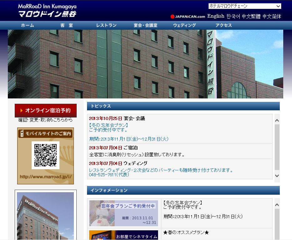Click 2013年07月04日 ご宿泊 heading

point(113,148)
